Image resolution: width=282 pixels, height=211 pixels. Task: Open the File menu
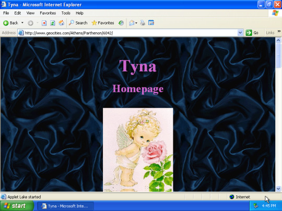[x=6, y=13]
